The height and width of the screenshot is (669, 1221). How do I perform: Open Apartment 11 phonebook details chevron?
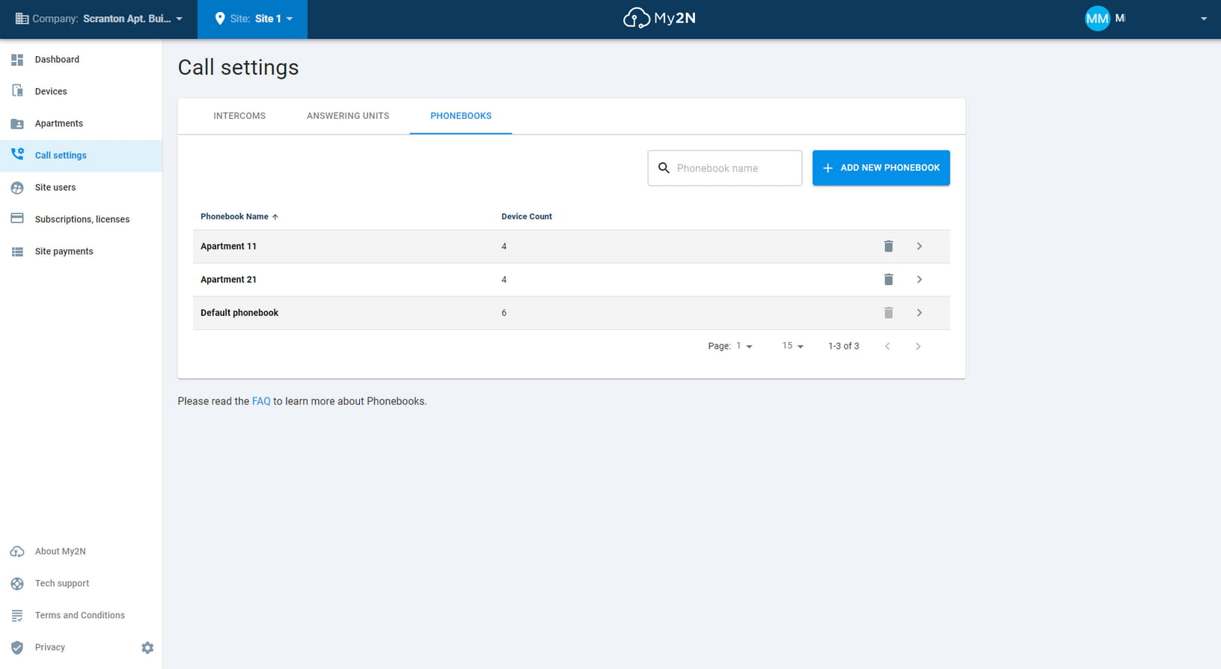(x=919, y=246)
